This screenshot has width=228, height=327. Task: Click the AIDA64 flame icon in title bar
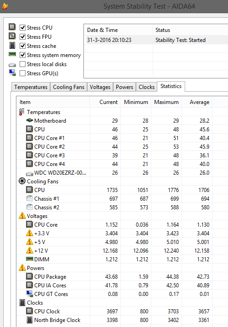point(5,6)
